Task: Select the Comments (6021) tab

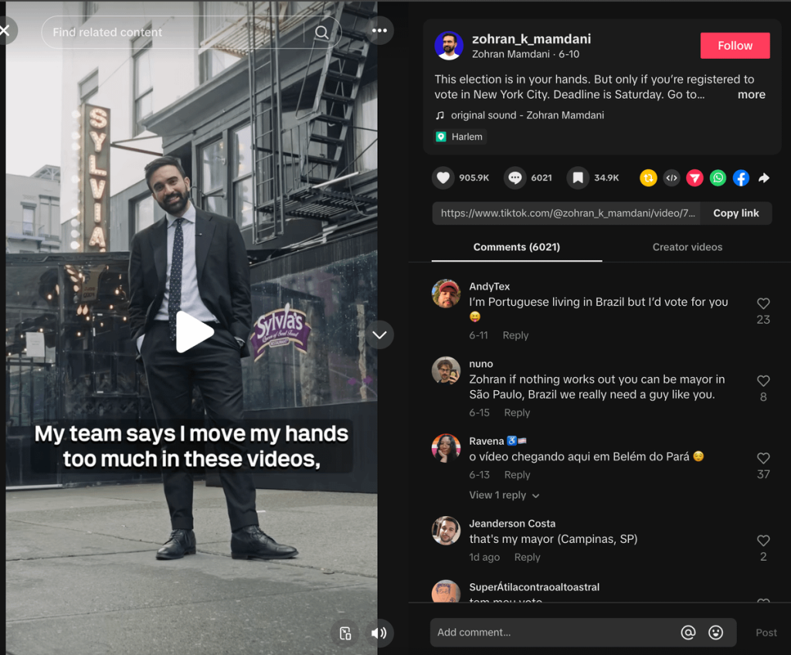Action: coord(516,247)
